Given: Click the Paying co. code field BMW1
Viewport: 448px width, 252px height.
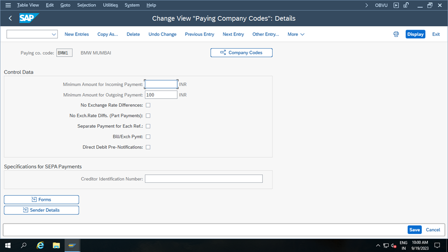Looking at the screenshot, I should click(64, 53).
